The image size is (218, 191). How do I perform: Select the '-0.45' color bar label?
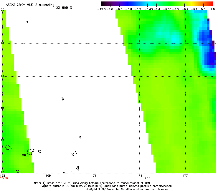coord(148,9)
